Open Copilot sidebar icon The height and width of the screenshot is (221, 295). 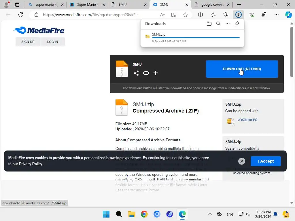(x=288, y=15)
